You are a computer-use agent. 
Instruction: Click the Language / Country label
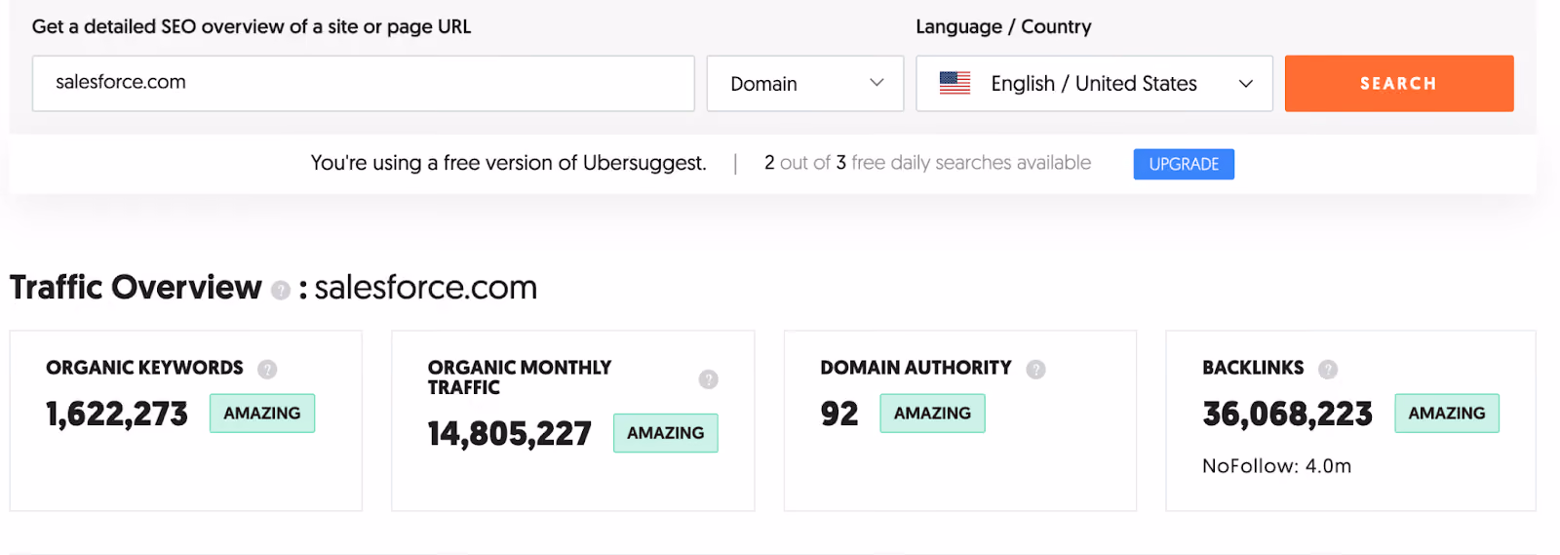pos(1003,26)
